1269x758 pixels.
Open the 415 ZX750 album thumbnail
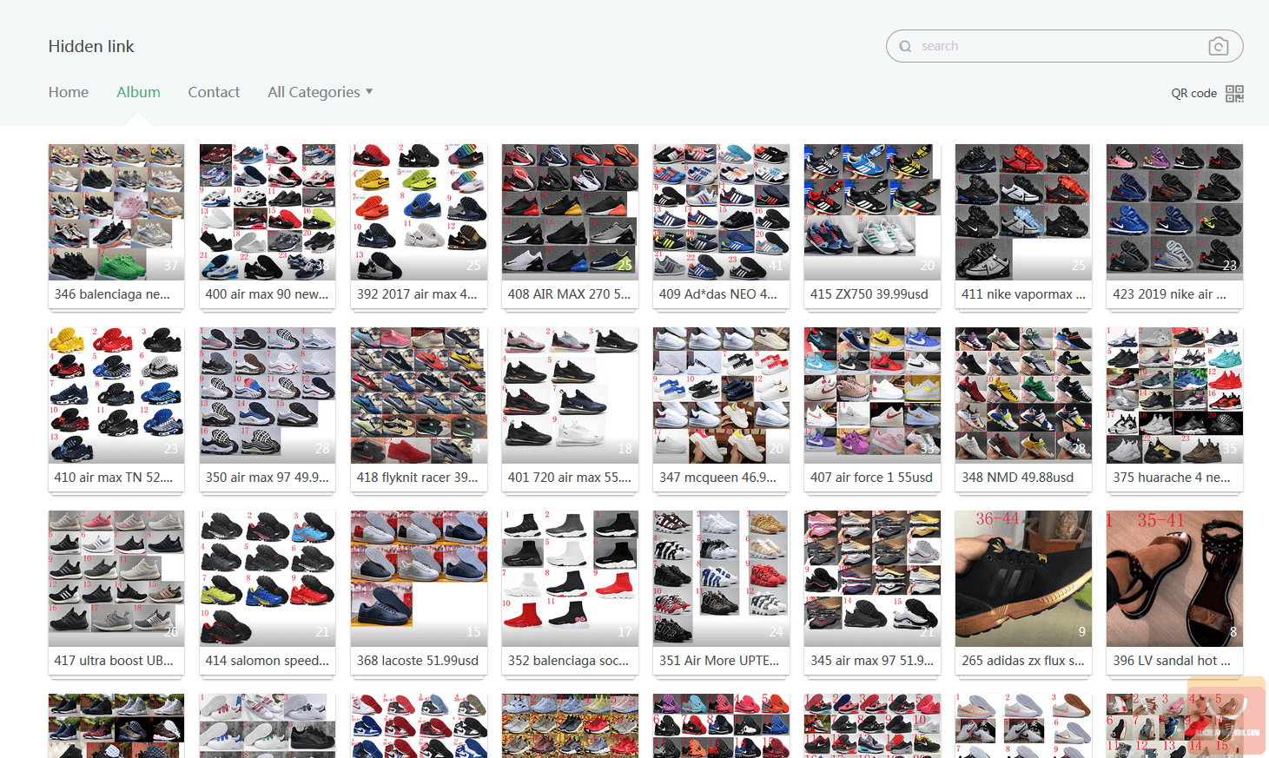click(872, 212)
